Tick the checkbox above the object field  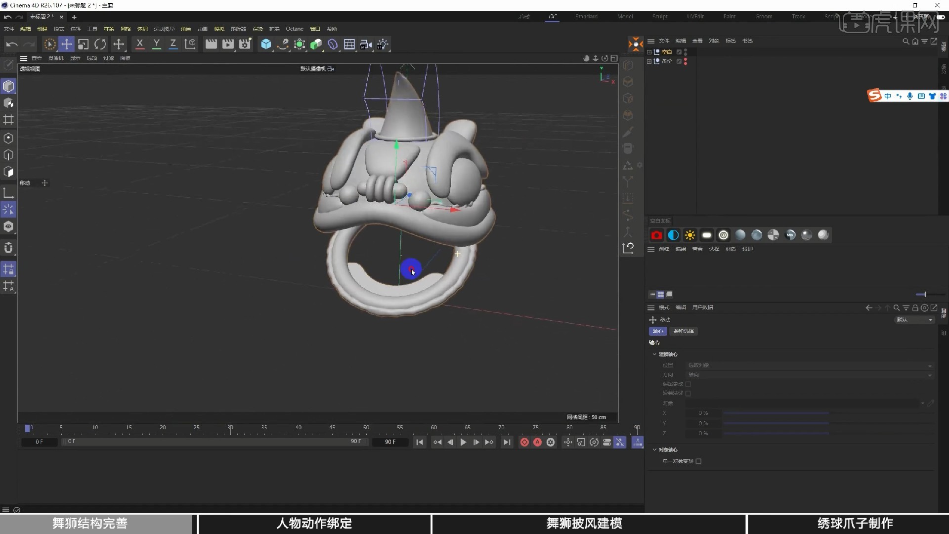688,394
